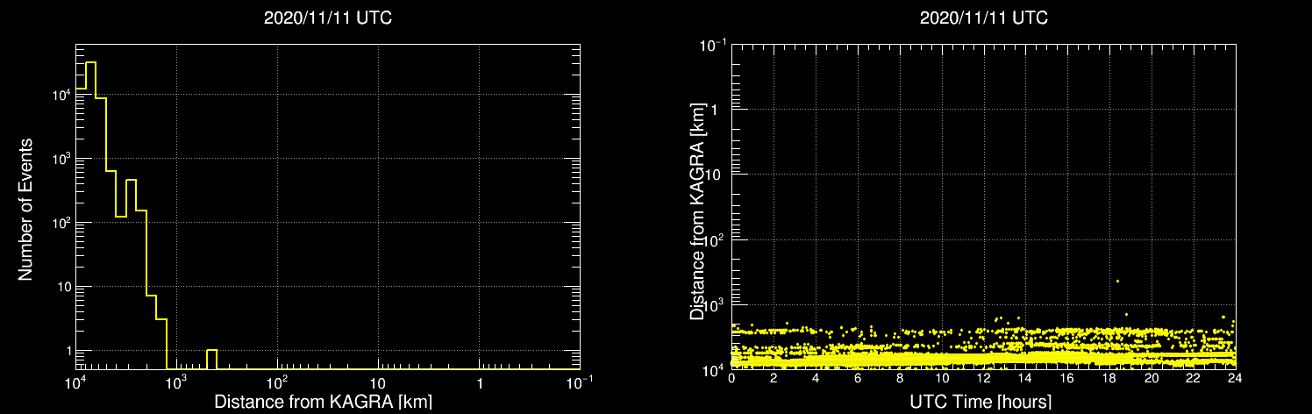Click the '16' hour tick label
The width and height of the screenshot is (1312, 414).
point(1067,379)
